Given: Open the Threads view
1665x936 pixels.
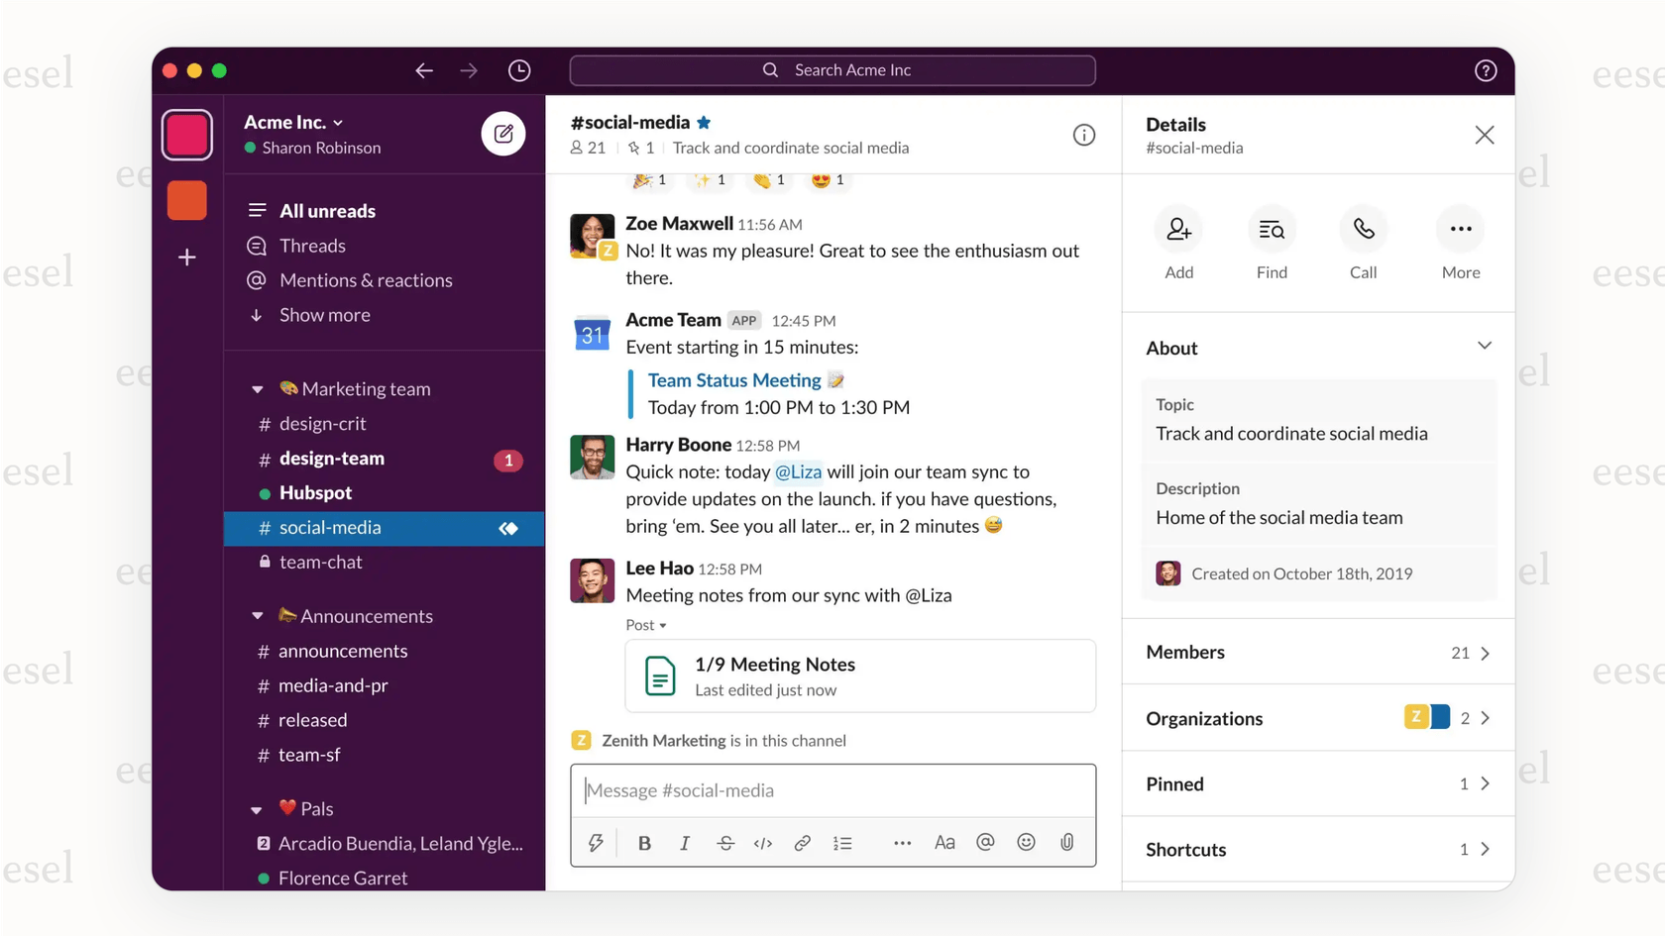Looking at the screenshot, I should point(312,246).
